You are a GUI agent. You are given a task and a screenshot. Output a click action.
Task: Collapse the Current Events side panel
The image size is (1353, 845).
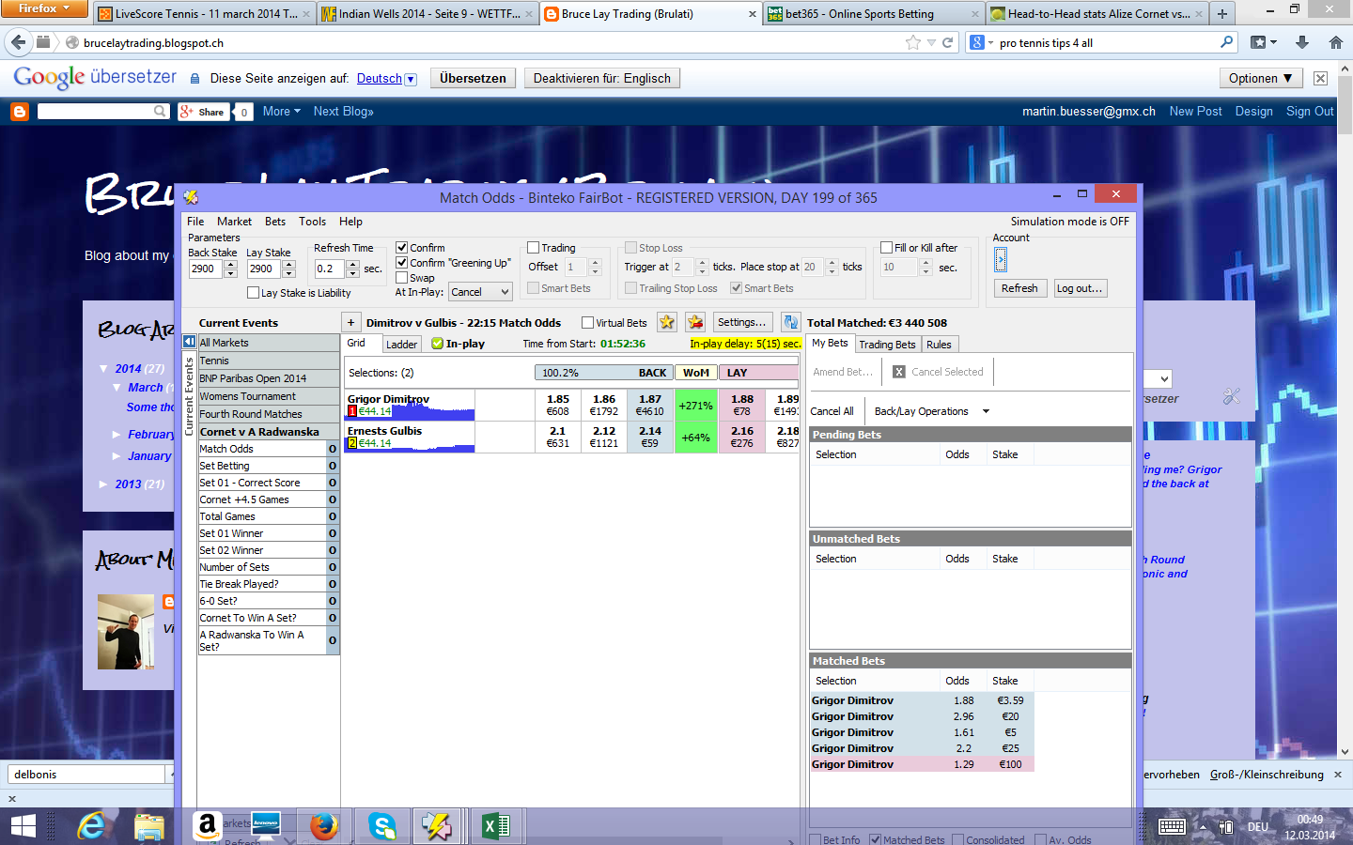pos(189,342)
